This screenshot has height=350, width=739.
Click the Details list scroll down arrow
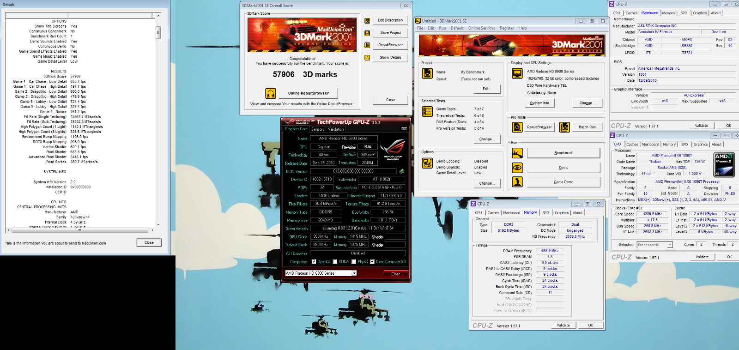click(x=158, y=225)
